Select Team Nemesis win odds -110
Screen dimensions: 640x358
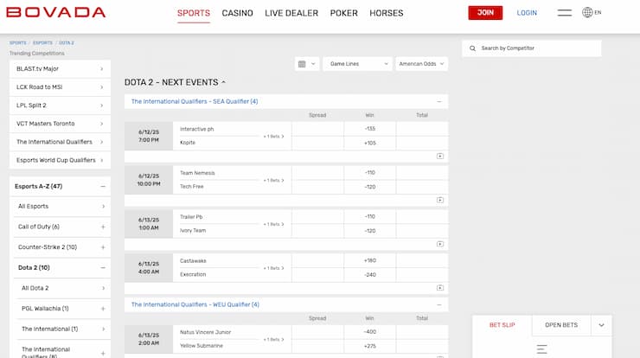tap(370, 173)
